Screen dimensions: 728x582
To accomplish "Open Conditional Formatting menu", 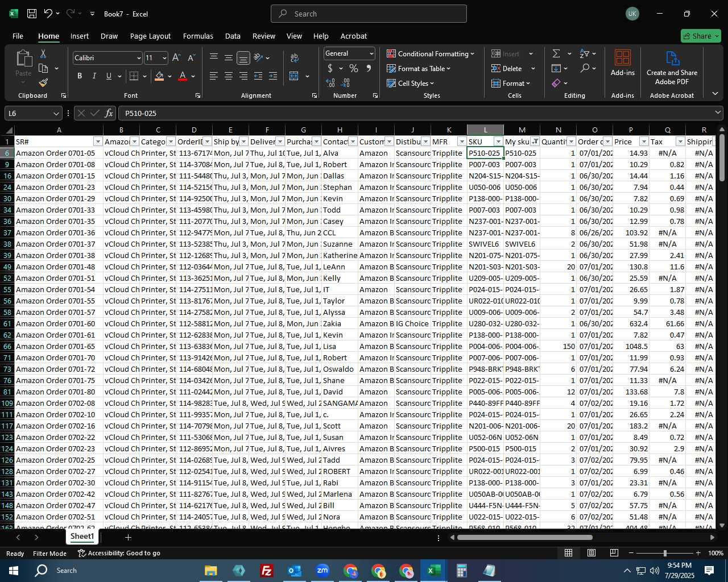I will tap(431, 53).
